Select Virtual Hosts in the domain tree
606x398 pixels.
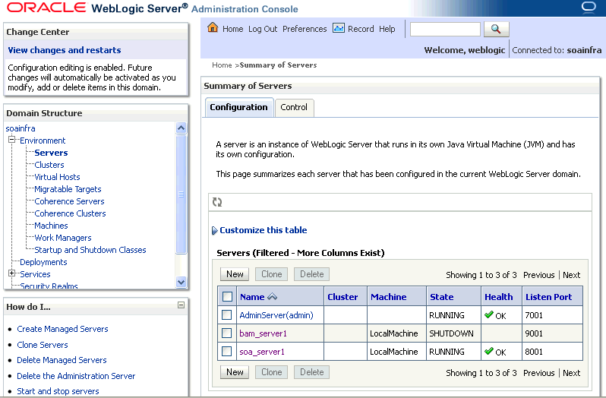[57, 177]
